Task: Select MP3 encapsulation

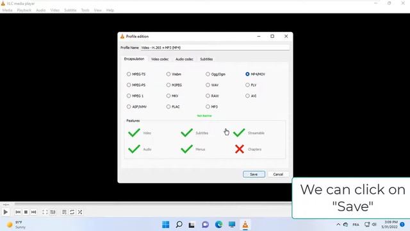Action: coord(212,107)
